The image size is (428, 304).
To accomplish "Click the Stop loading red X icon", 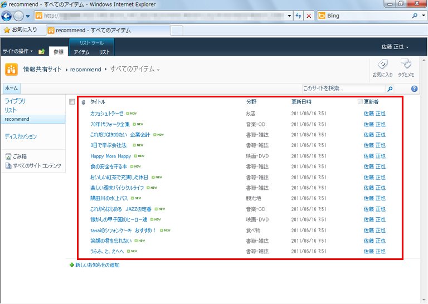I will tap(309, 16).
